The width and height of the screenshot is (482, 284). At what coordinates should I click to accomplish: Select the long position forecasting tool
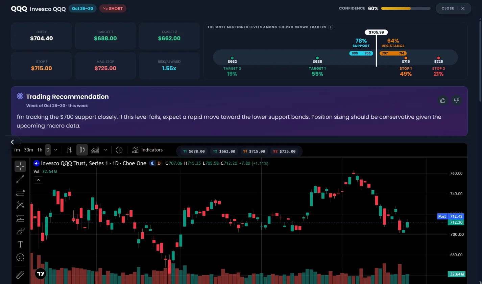20,218
